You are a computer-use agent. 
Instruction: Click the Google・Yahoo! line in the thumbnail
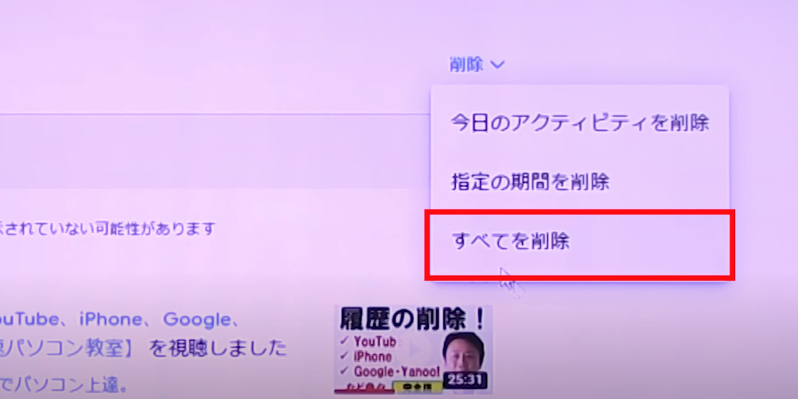click(397, 371)
